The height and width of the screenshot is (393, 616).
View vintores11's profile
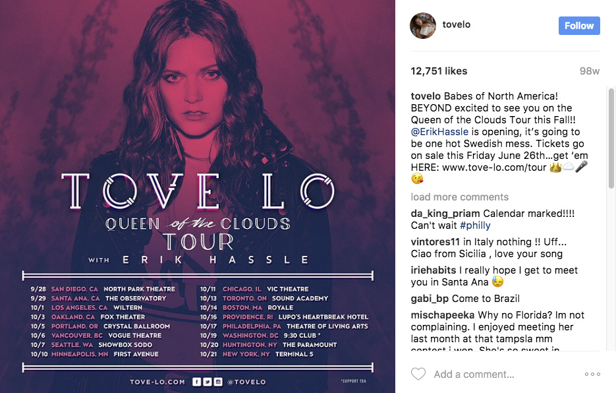435,242
